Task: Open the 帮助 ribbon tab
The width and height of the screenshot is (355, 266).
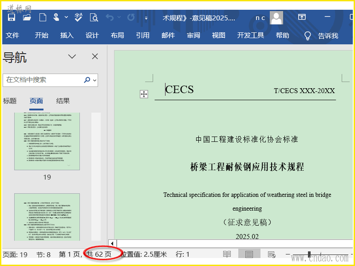Action: pyautogui.click(x=282, y=35)
